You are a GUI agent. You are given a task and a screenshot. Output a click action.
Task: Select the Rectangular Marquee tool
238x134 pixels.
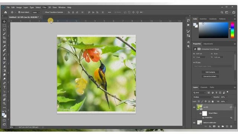point(4,26)
